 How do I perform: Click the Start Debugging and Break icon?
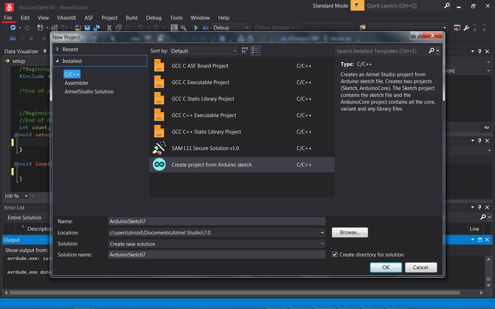point(206,27)
